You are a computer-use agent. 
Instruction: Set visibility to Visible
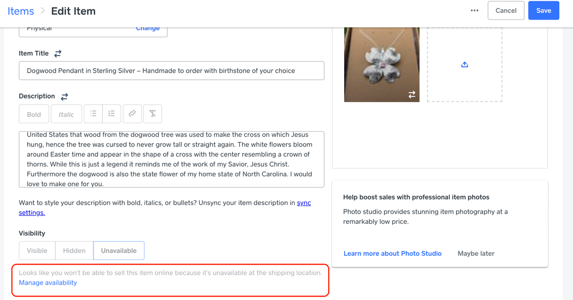tap(37, 251)
